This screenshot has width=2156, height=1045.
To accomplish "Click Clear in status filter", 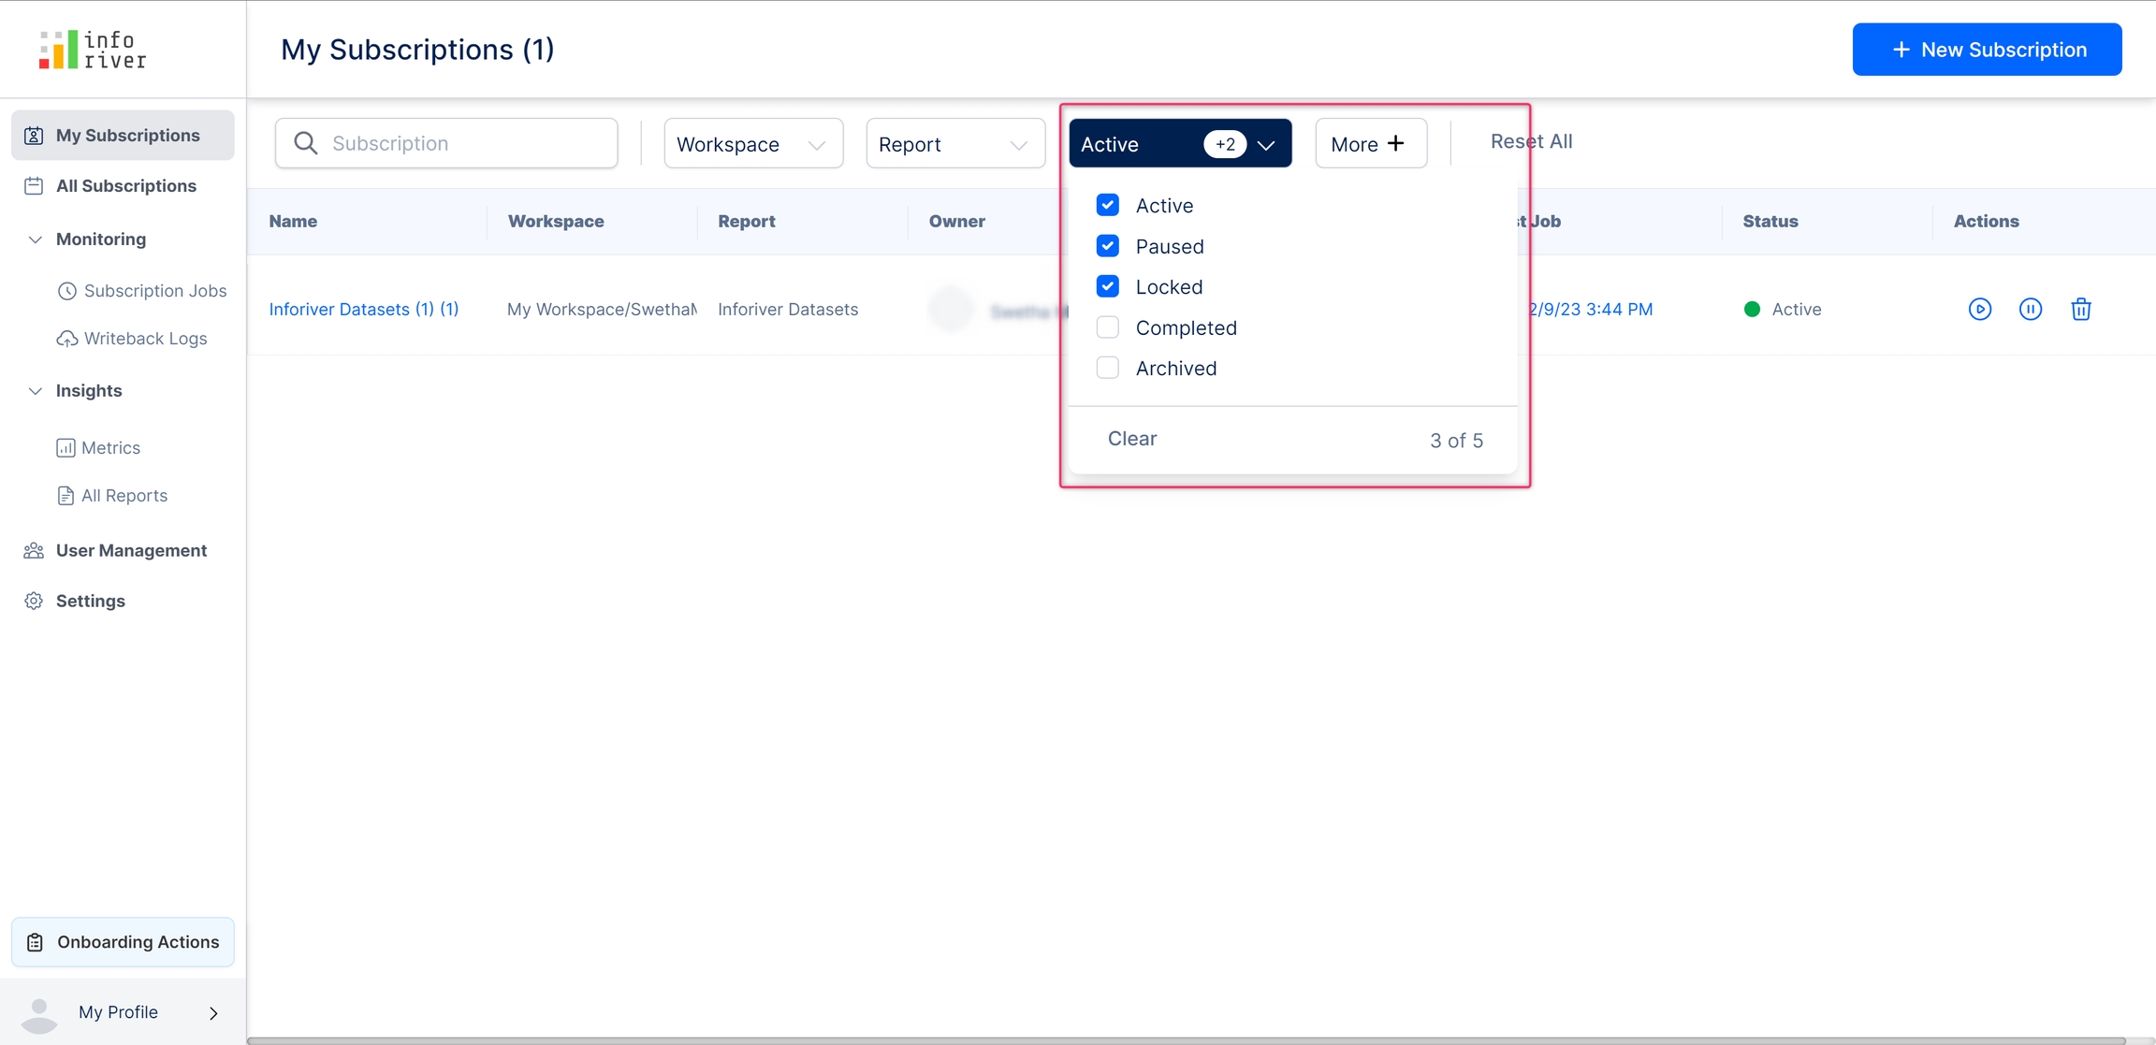I will click(1131, 439).
